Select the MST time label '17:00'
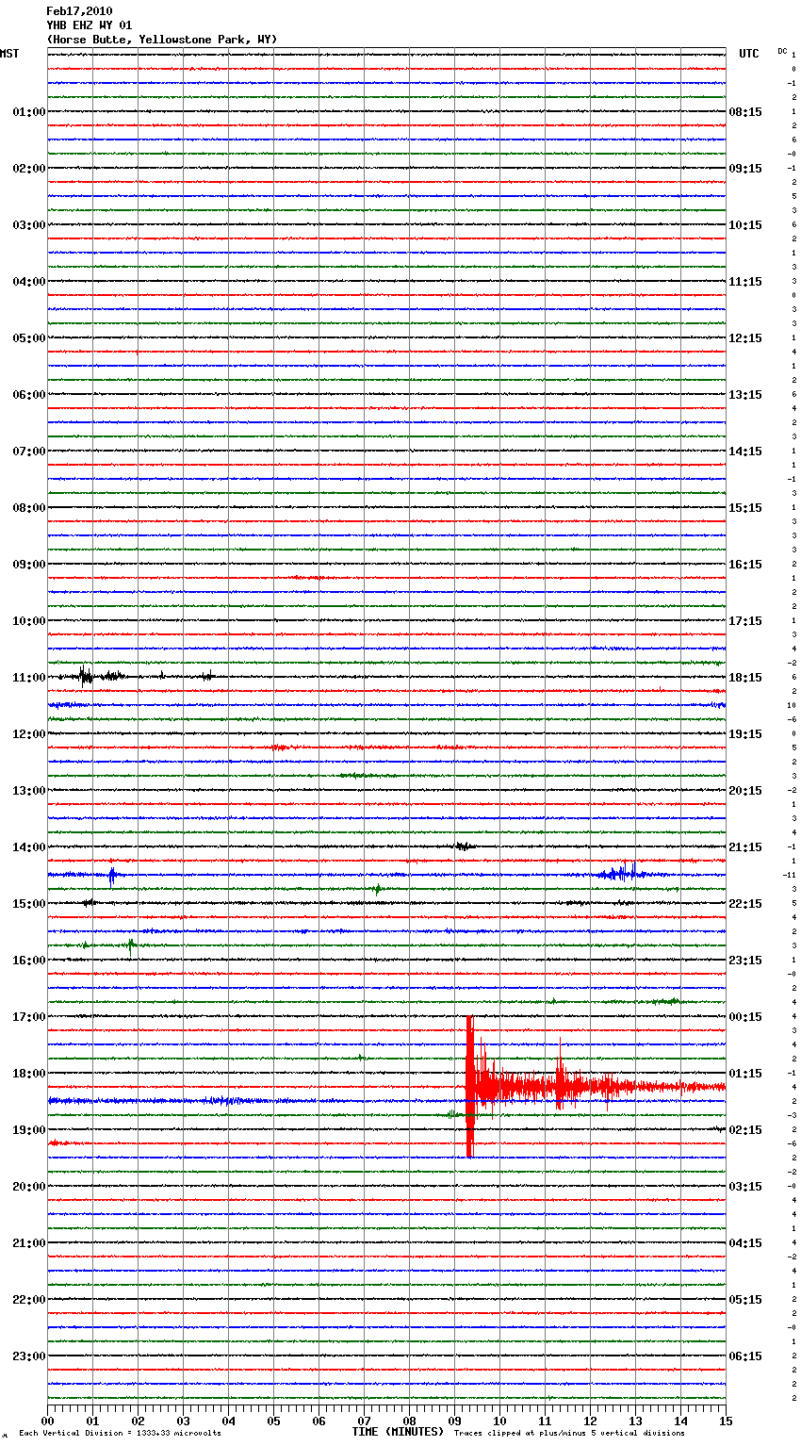This screenshot has width=801, height=1446. click(x=29, y=1017)
